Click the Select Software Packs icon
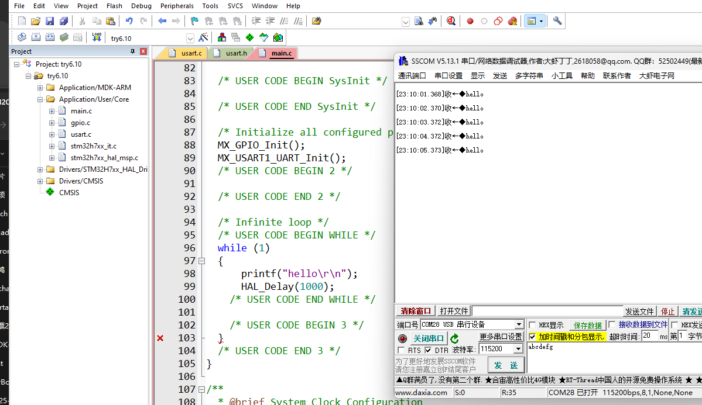The height and width of the screenshot is (405, 702). [263, 37]
